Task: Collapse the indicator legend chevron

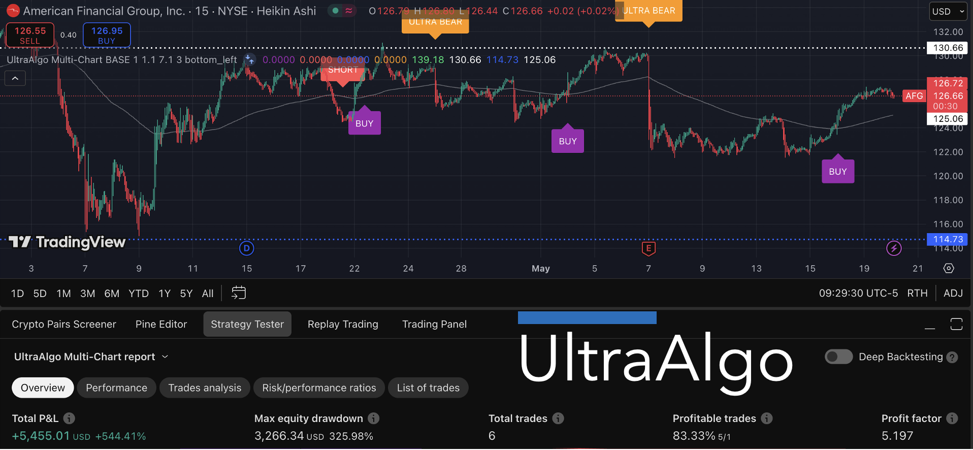Action: [x=15, y=78]
